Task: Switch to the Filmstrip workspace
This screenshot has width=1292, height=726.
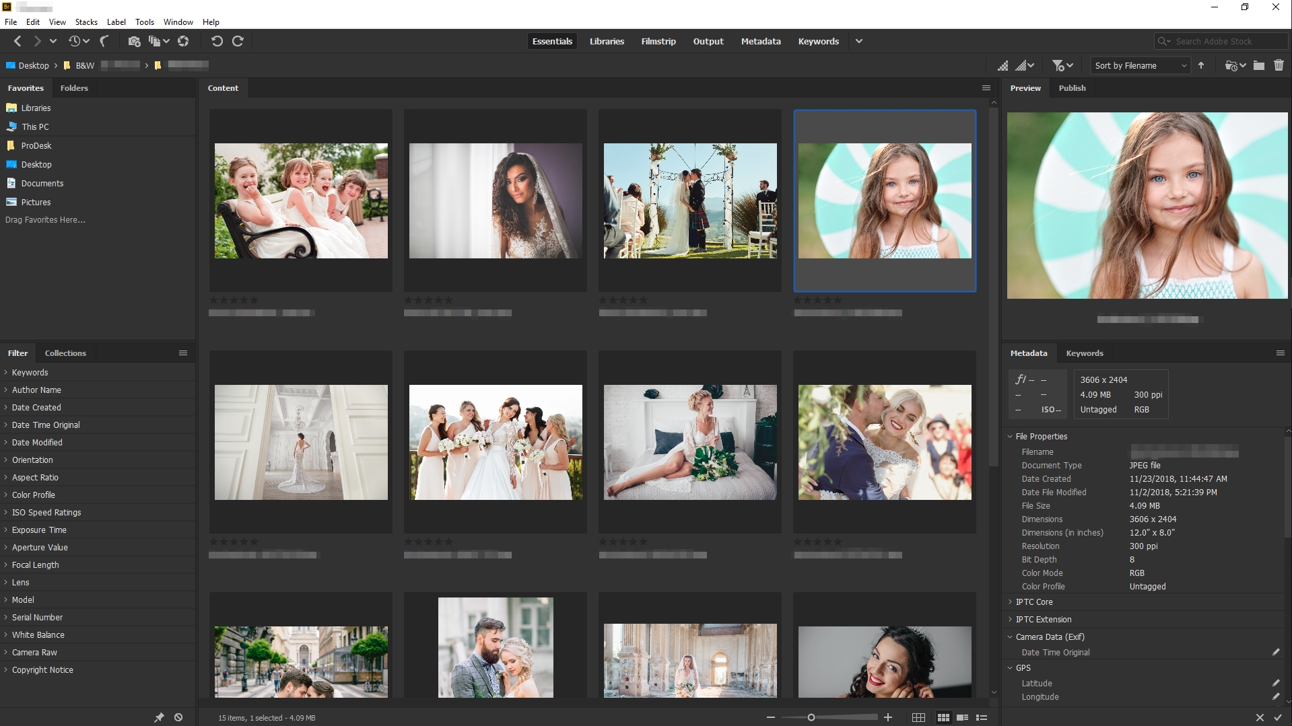Action: [x=658, y=41]
